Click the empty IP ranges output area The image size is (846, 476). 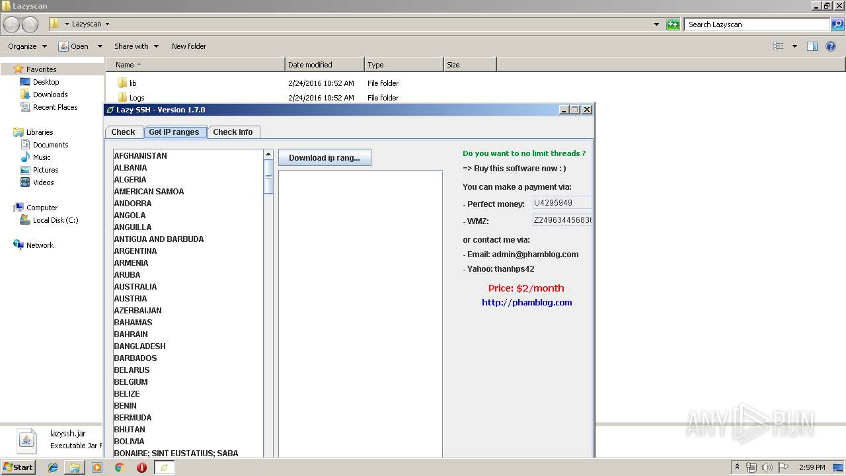[360, 314]
